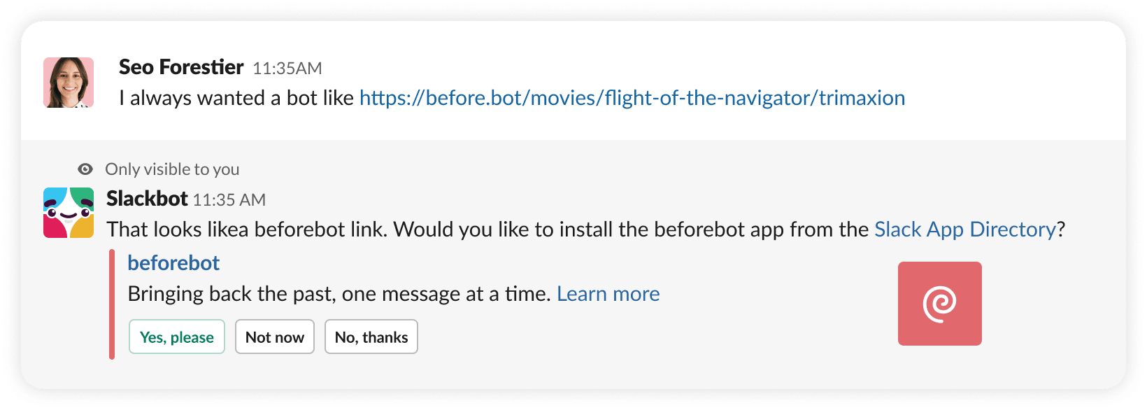Click the beforebot app name link

[x=173, y=262]
